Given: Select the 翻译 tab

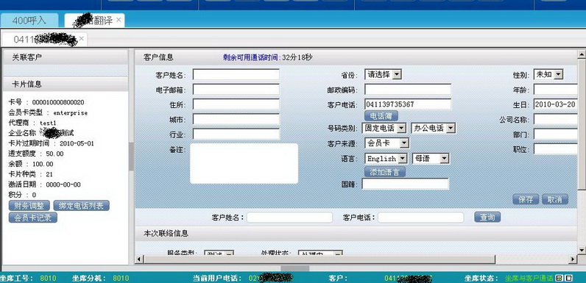Looking at the screenshot, I should (x=94, y=20).
